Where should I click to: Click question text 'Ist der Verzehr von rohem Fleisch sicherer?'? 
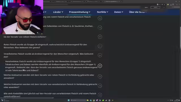(x=25, y=37)
